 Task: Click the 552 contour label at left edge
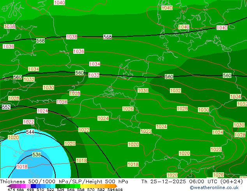pyautogui.click(x=6, y=107)
